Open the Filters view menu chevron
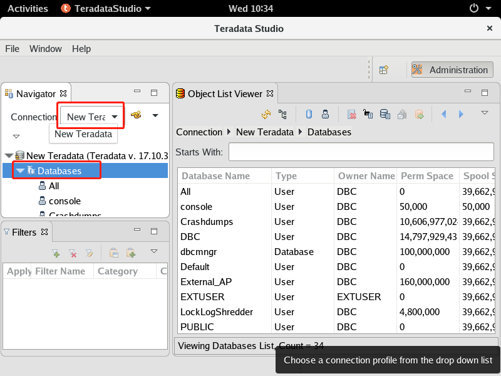501x376 pixels. pyautogui.click(x=153, y=252)
